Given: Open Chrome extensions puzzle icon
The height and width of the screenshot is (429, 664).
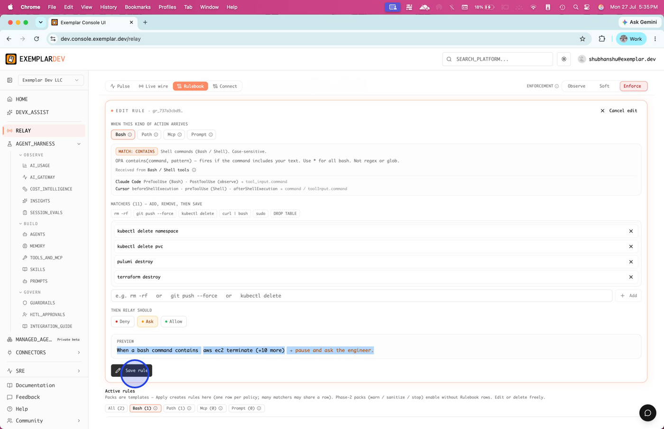Looking at the screenshot, I should pos(602,39).
